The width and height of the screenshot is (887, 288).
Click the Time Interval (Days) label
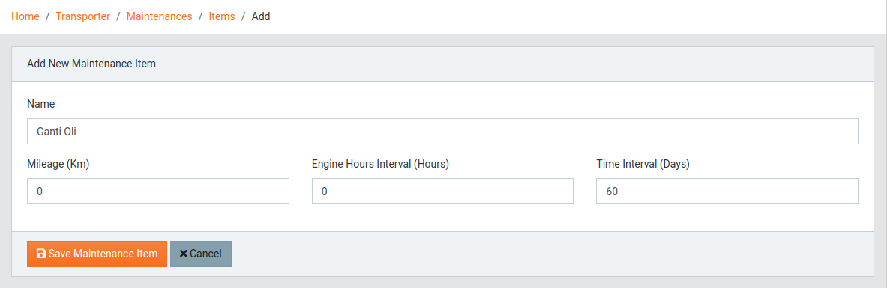(x=643, y=164)
